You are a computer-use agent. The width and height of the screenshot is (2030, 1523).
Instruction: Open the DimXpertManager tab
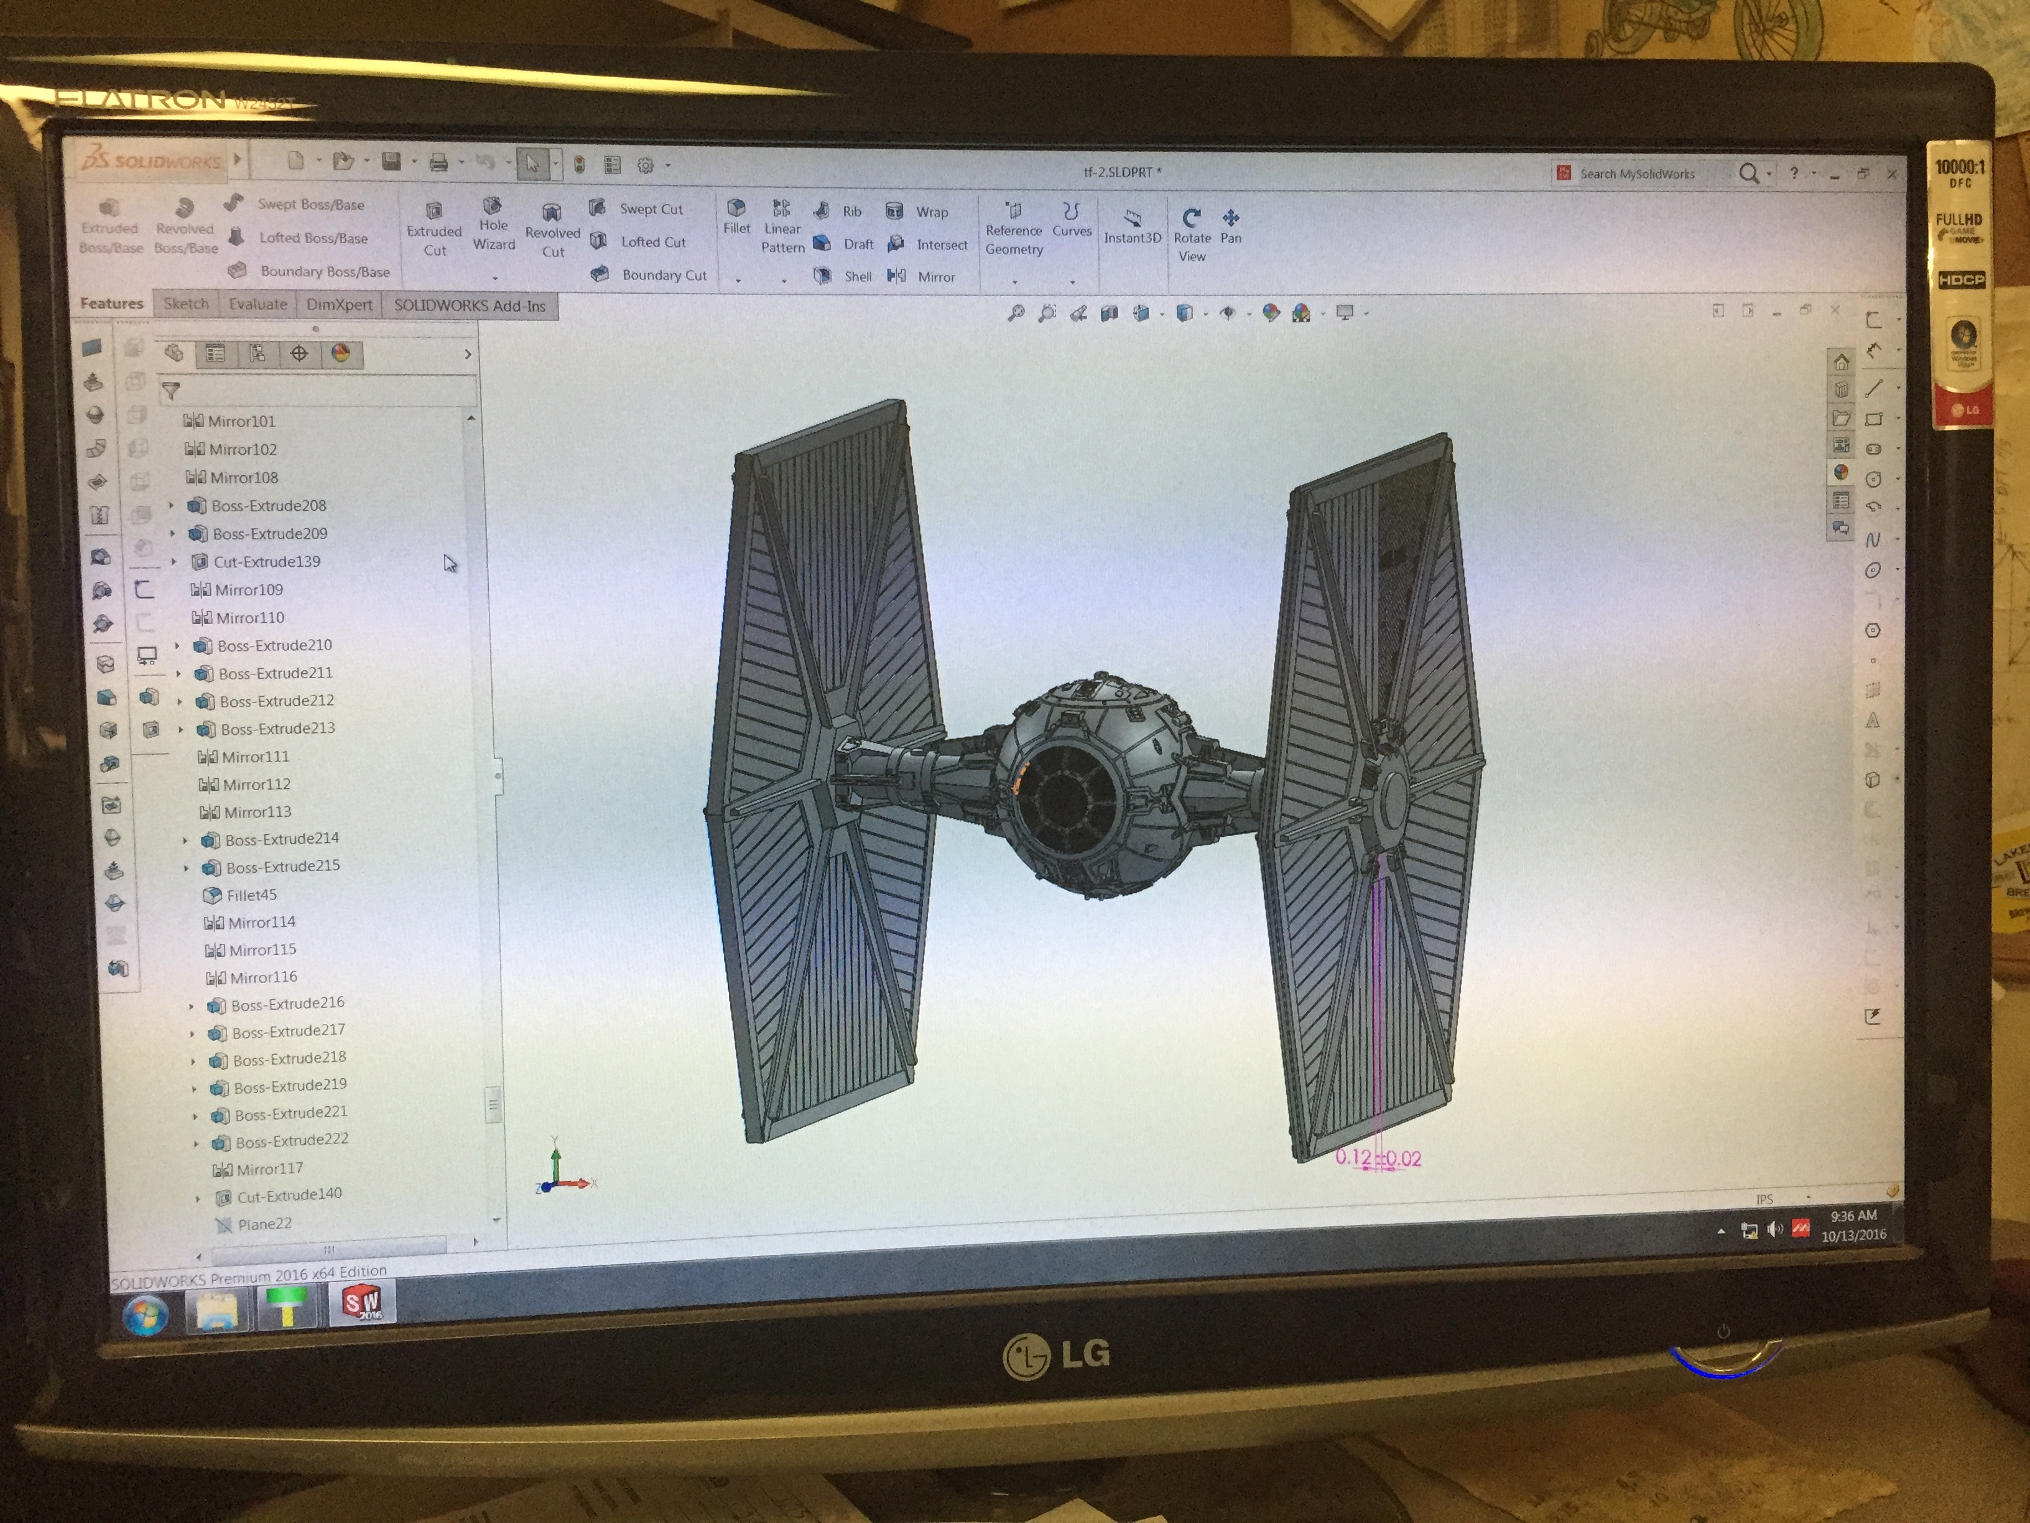click(x=299, y=353)
